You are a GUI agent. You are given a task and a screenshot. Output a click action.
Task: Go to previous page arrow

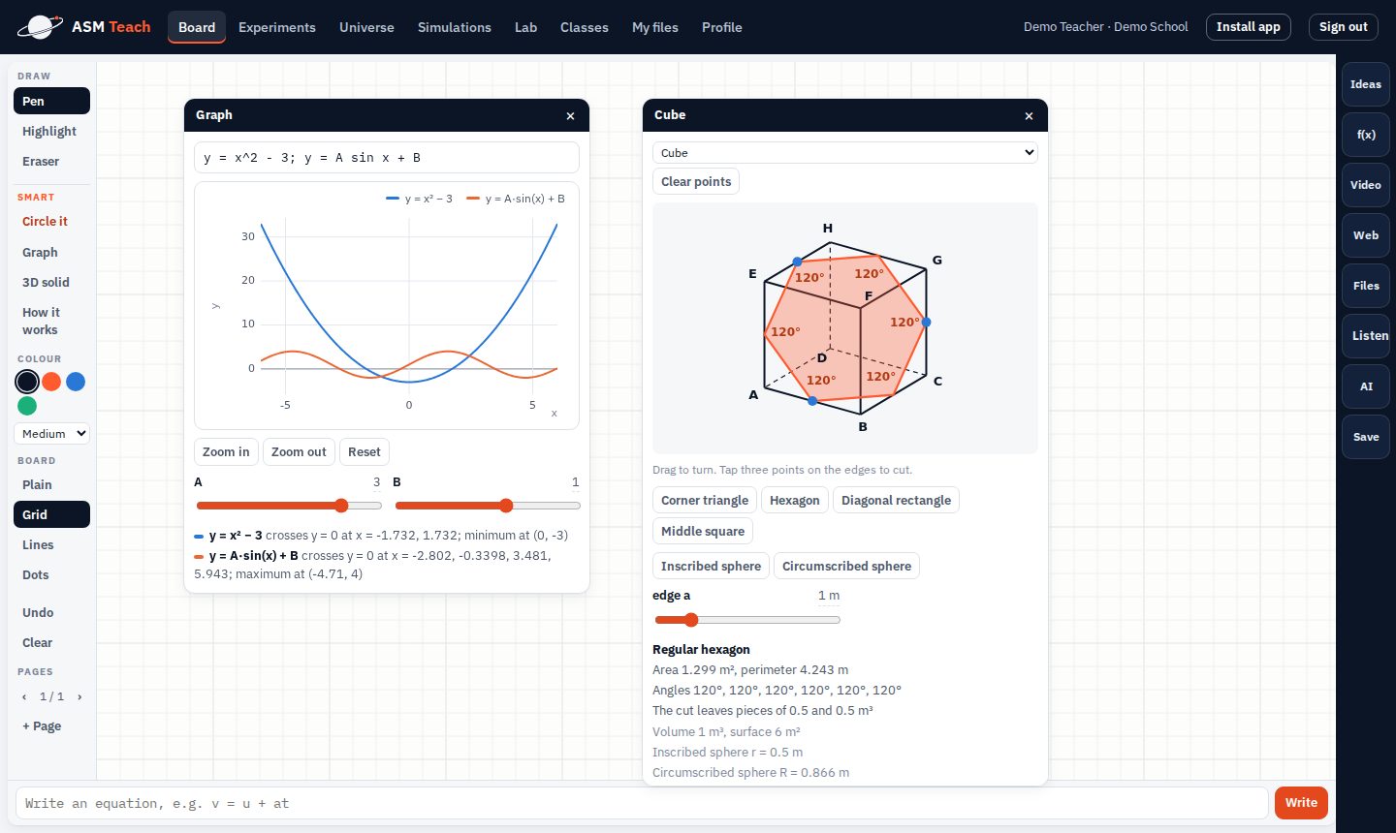[x=24, y=696]
